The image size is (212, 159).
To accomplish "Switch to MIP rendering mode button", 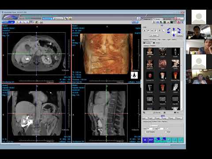I will (x=151, y=140).
